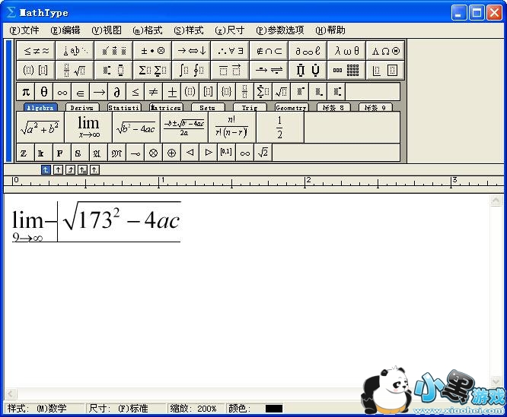Insert the quadratic formula expression
Screen dimensions: 507x417
pos(184,127)
